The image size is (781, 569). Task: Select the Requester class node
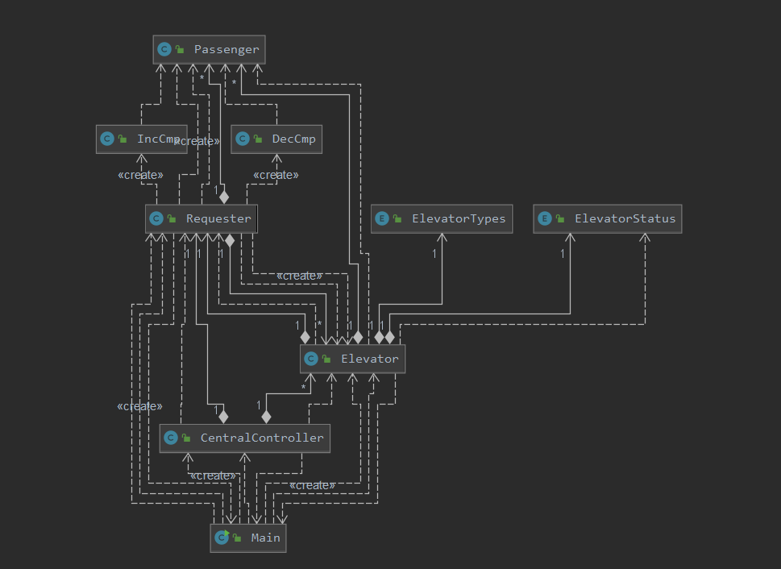point(201,218)
